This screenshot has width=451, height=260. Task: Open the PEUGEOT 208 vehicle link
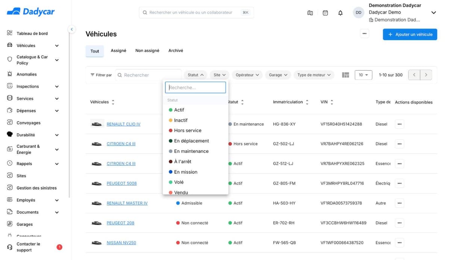[120, 223]
